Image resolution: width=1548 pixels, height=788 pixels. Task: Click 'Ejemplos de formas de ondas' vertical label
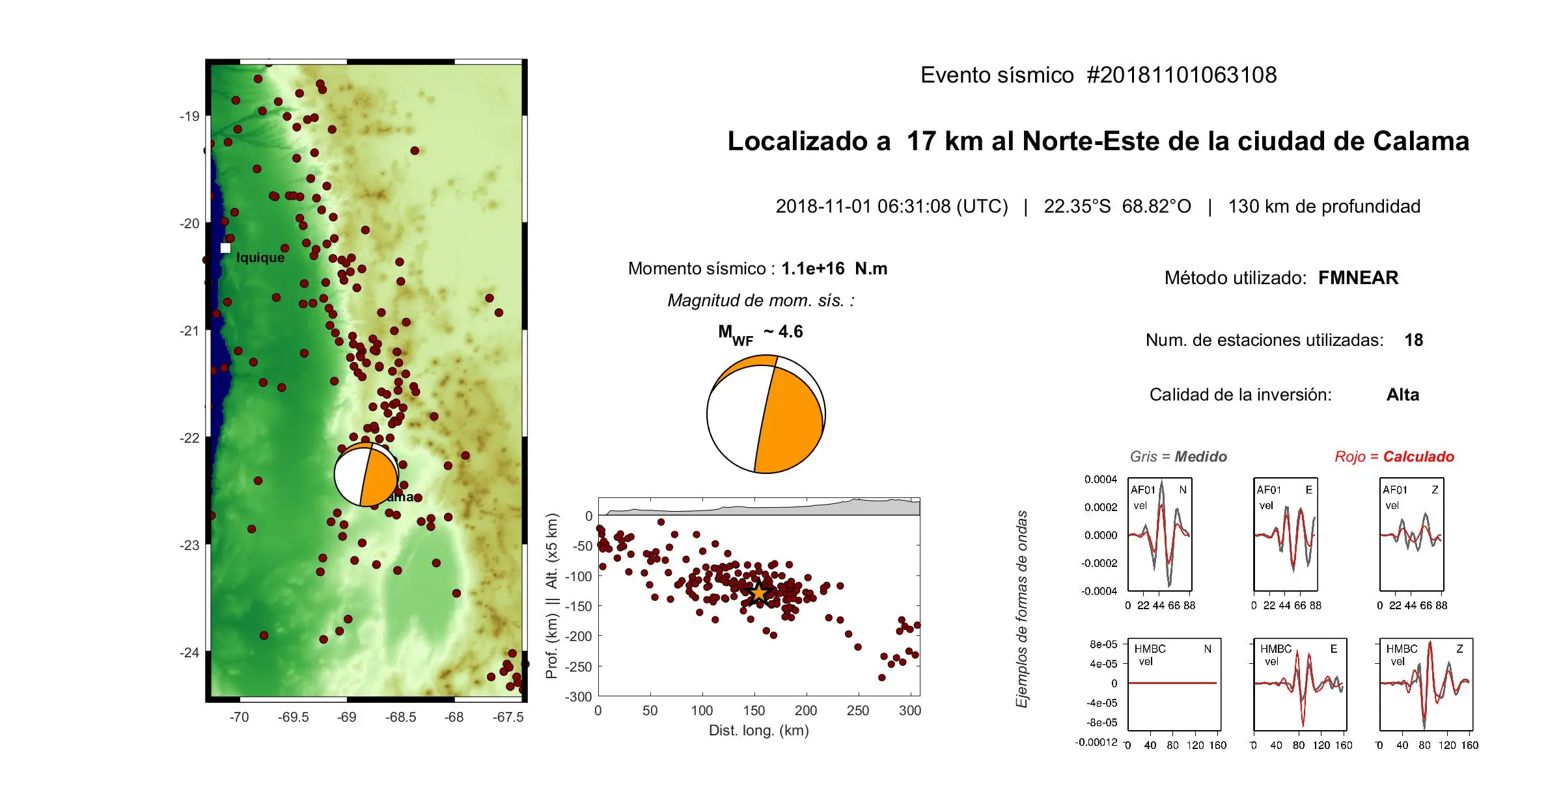pyautogui.click(x=1022, y=609)
